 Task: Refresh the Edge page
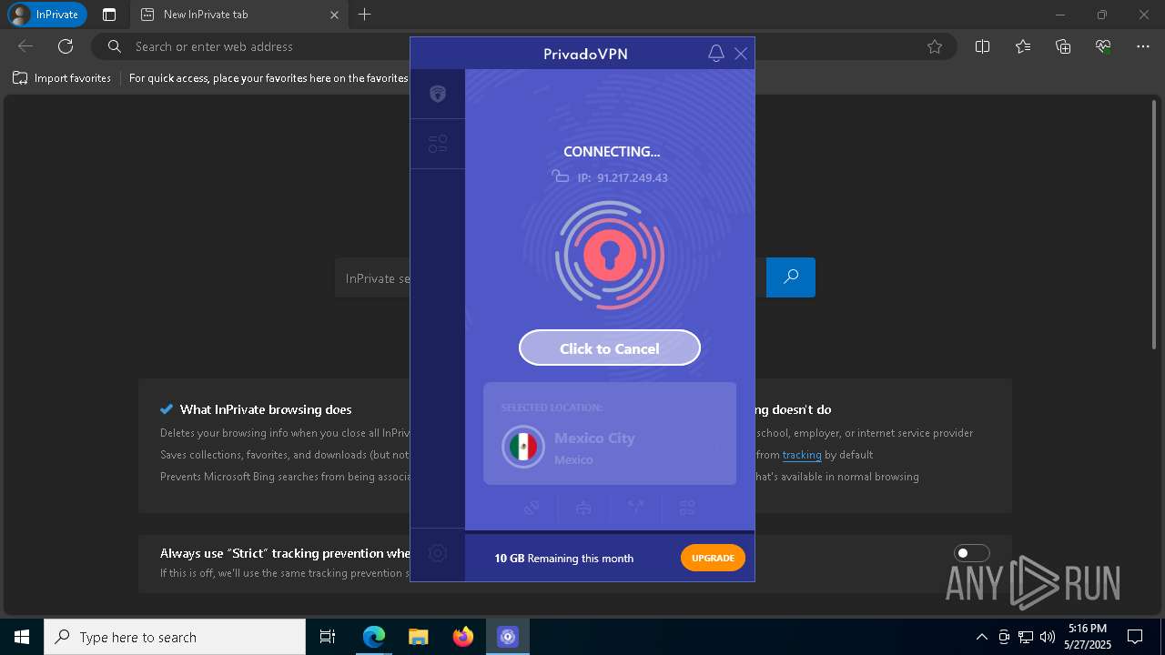pyautogui.click(x=66, y=46)
